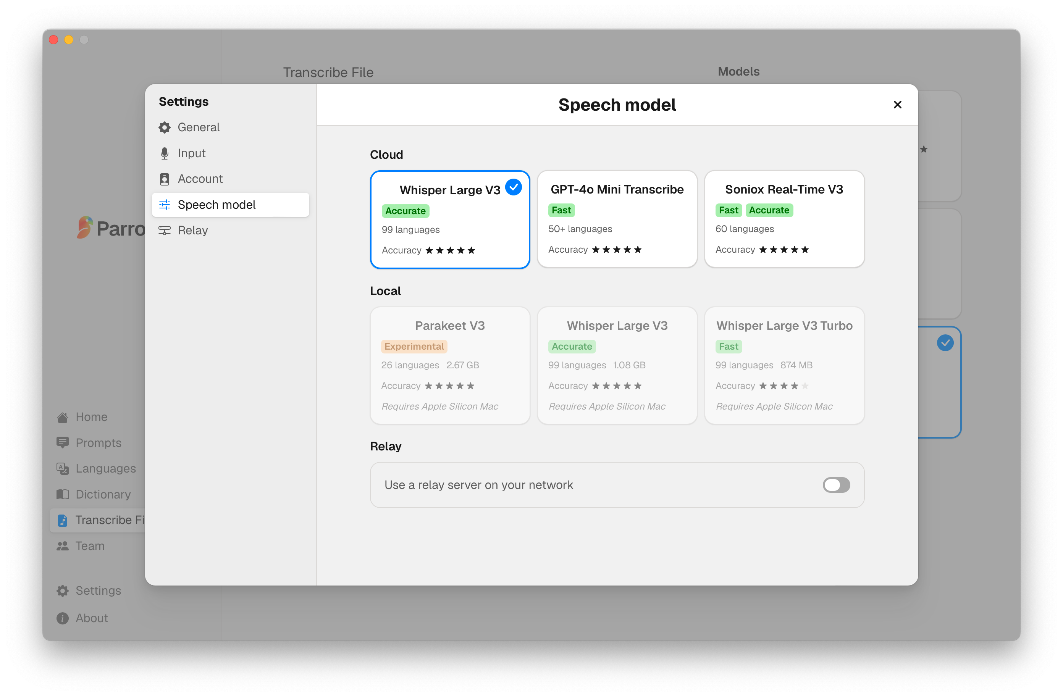Click the '874 MB' size text

click(x=796, y=365)
